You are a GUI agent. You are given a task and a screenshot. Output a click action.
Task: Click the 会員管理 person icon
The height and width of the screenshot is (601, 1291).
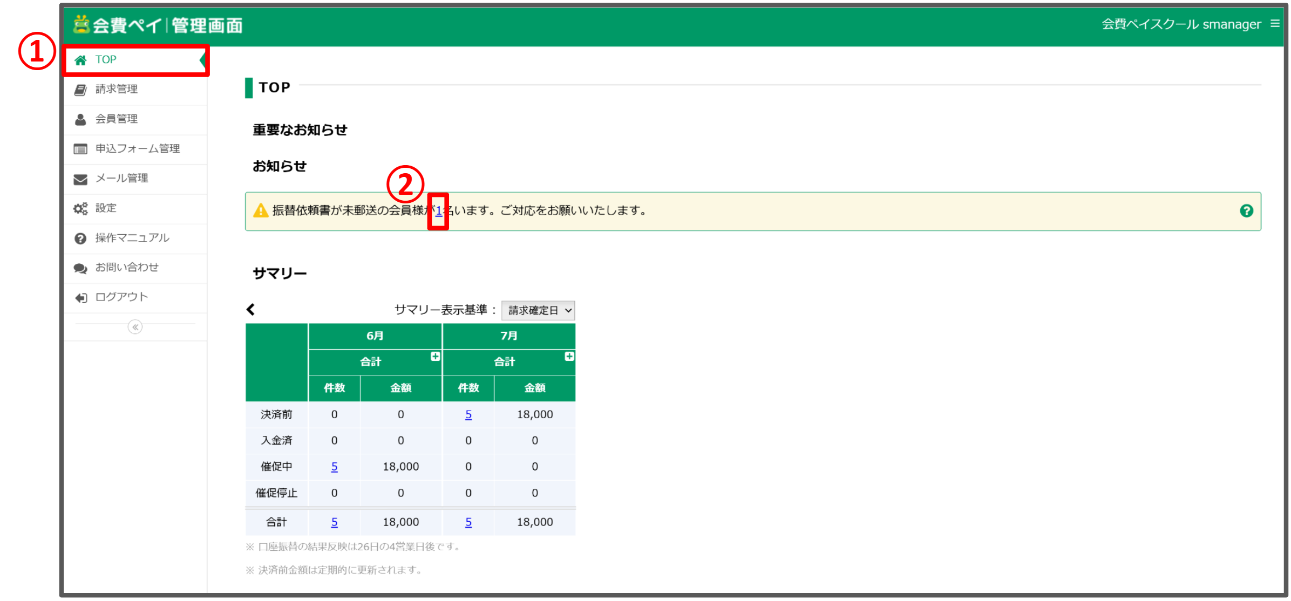coord(80,119)
